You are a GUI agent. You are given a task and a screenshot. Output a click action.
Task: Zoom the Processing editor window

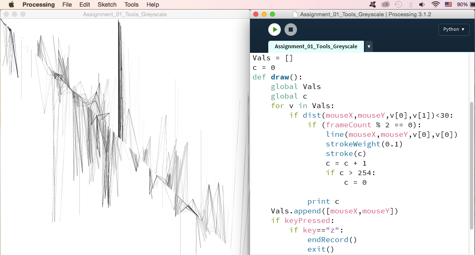point(272,14)
